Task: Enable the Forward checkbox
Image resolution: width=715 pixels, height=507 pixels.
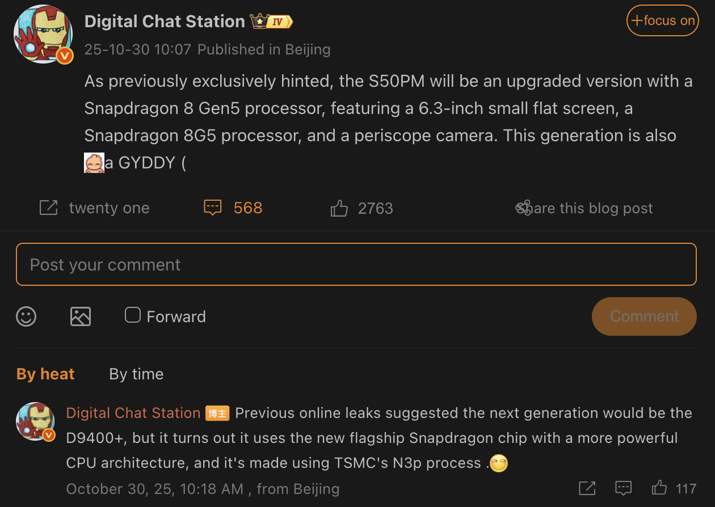Action: [133, 315]
